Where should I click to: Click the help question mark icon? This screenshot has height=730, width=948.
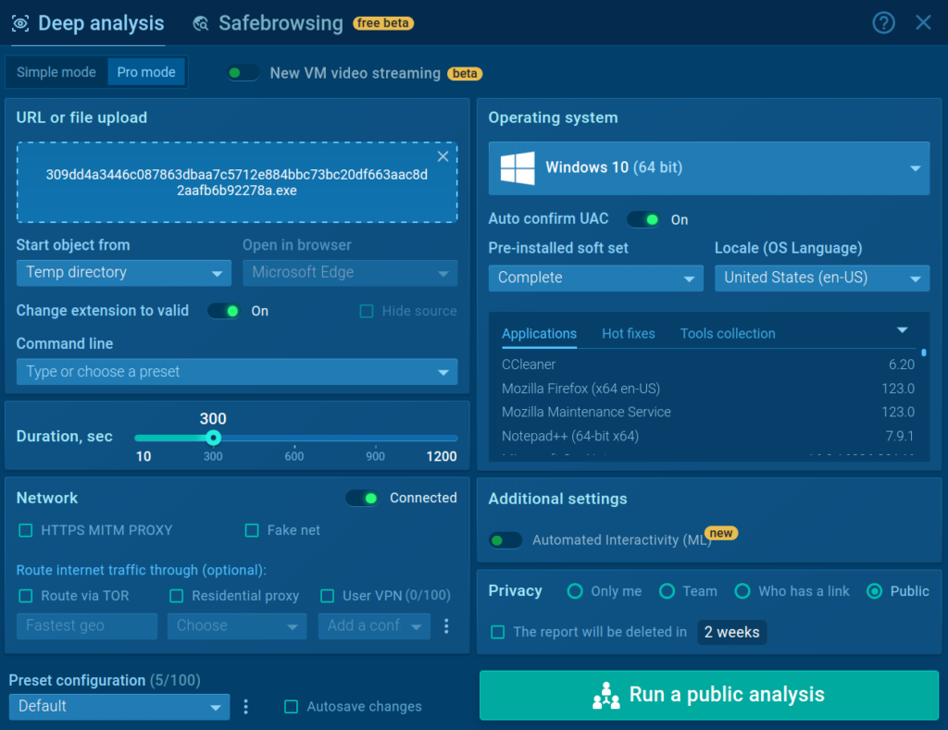[884, 23]
